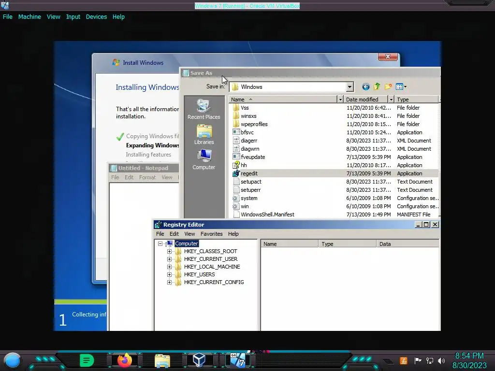Click the clock showing 8:54 PM
The height and width of the screenshot is (371, 495).
[469, 356]
